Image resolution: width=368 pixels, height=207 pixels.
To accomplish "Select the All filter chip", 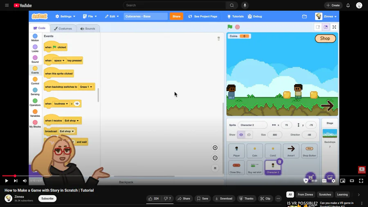I will click(x=290, y=195).
